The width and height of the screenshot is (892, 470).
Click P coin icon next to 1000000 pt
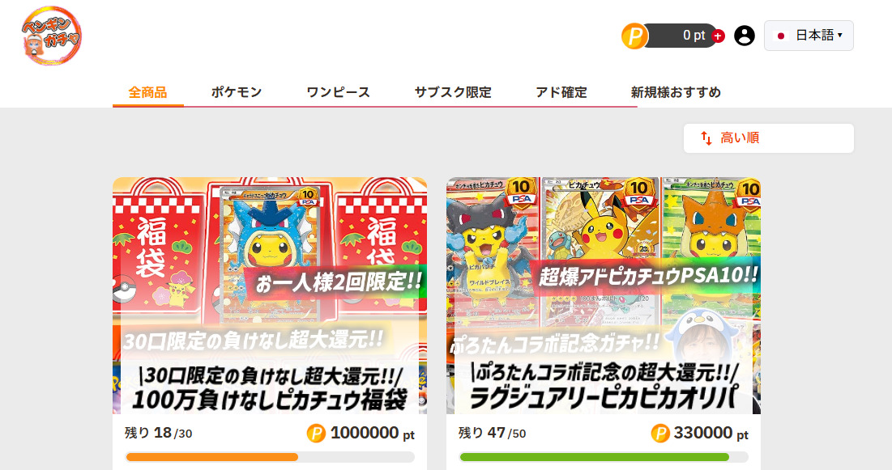pyautogui.click(x=316, y=434)
